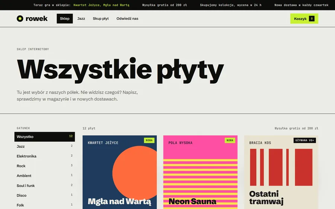Click the now-playing link Kwartet Jeżyce, Mgła nad Wartą
Image resolution: width=335 pixels, height=209 pixels.
[x=101, y=5]
